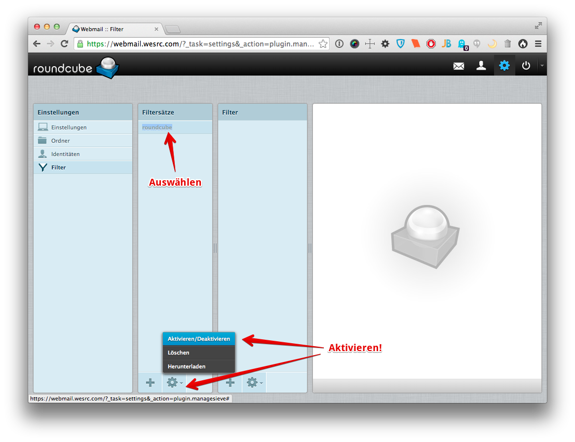Viewport: 575px width, 442px height.
Task: Enter fullscreen with the expand arrows icon
Action: tap(538, 26)
